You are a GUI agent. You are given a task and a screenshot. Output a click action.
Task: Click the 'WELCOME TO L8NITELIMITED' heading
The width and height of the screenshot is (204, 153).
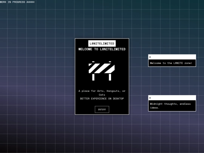pyautogui.click(x=102, y=49)
